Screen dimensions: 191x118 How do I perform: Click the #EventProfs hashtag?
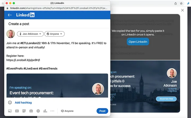click(15, 69)
